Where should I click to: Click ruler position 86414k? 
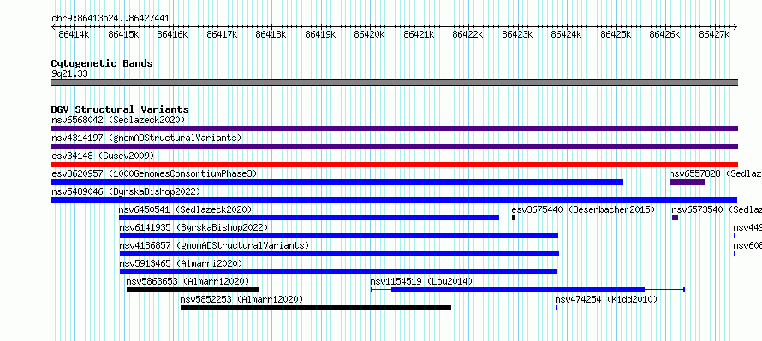pyautogui.click(x=74, y=34)
